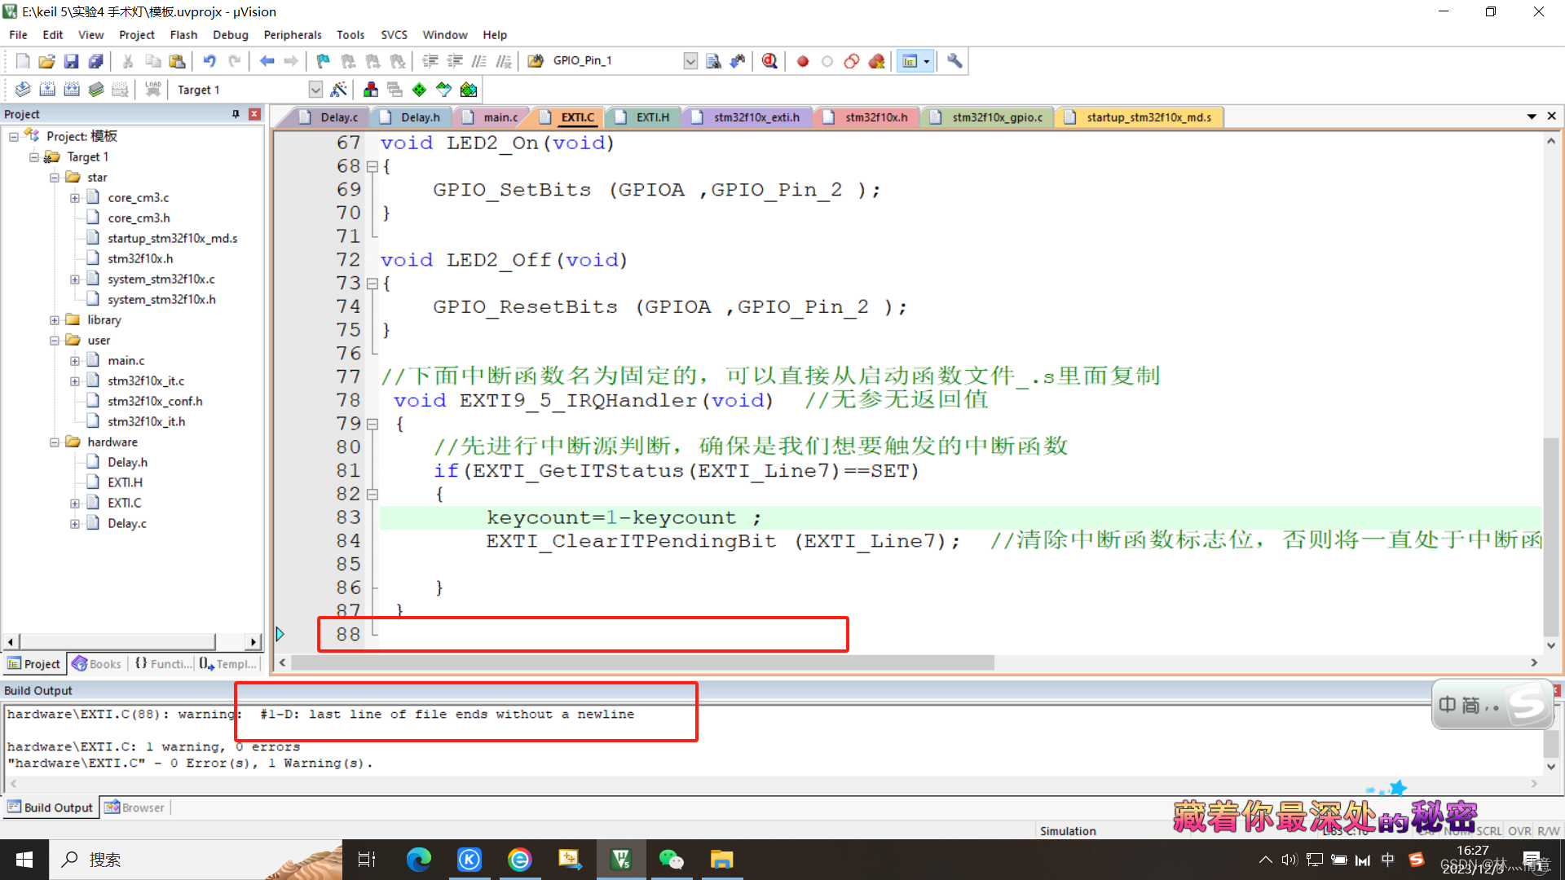Toggle a bookmark at the current line

click(x=322, y=60)
